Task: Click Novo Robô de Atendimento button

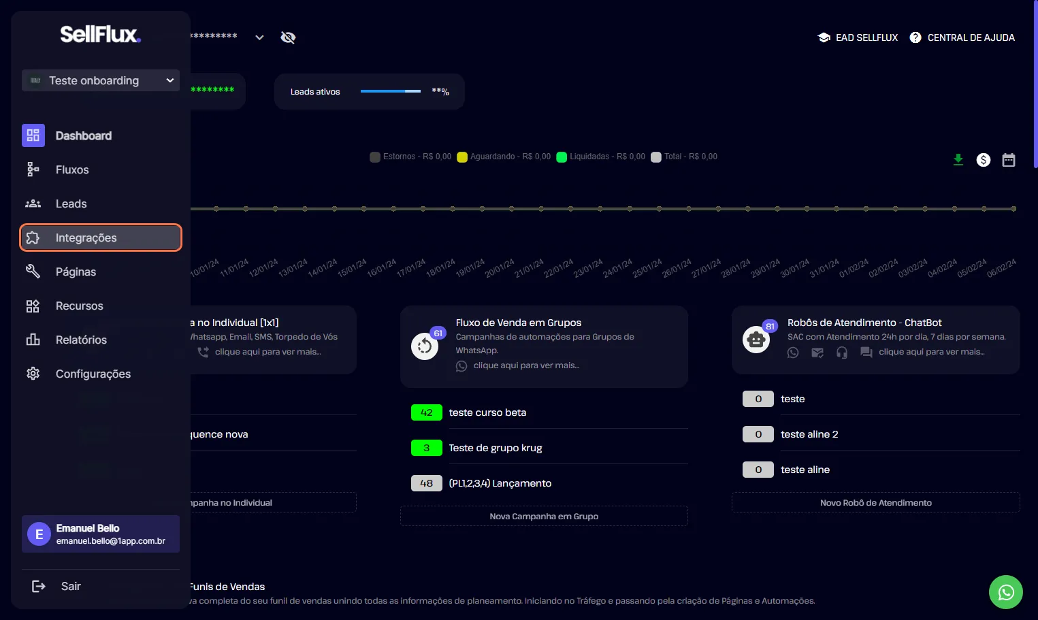Action: coord(876,502)
